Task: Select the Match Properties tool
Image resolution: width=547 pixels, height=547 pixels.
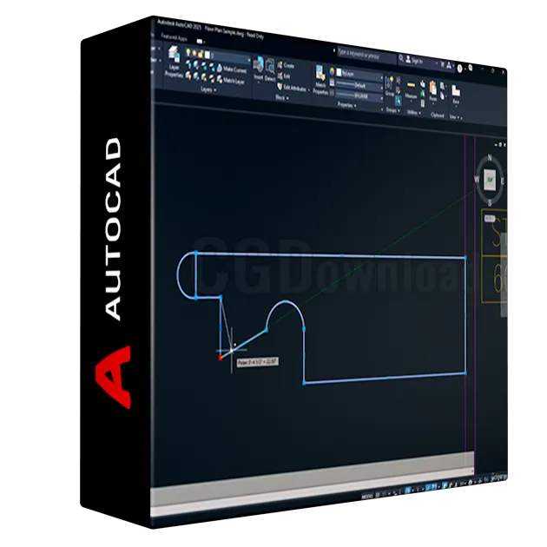Action: (x=320, y=81)
